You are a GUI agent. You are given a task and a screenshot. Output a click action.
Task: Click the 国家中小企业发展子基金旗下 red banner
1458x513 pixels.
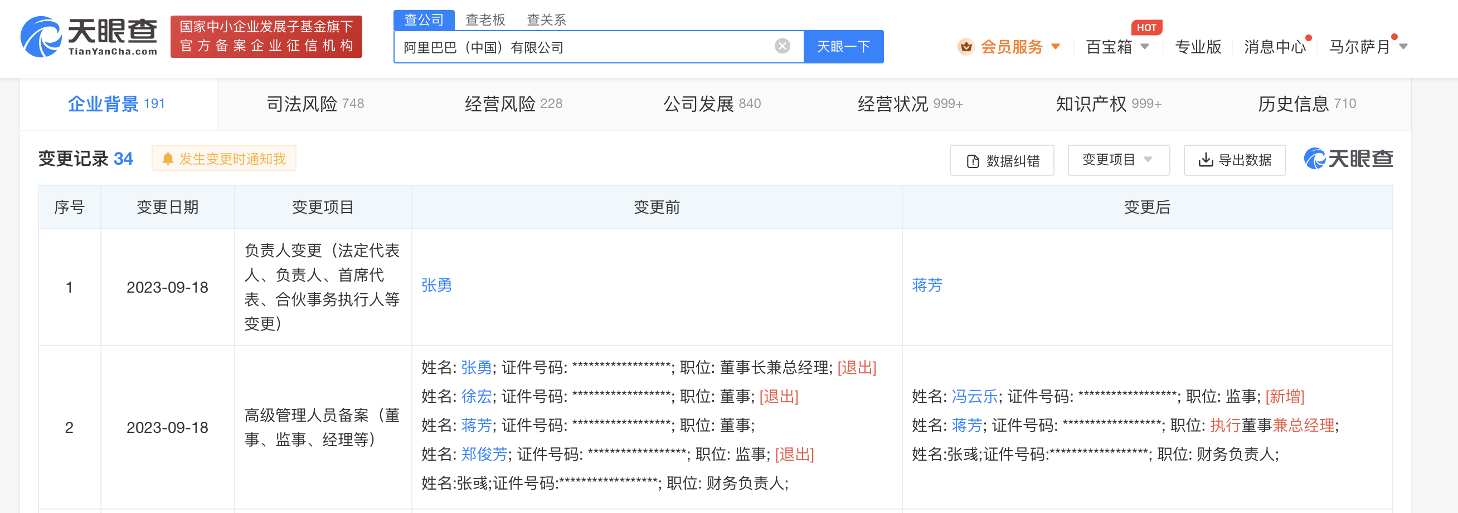pyautogui.click(x=266, y=36)
